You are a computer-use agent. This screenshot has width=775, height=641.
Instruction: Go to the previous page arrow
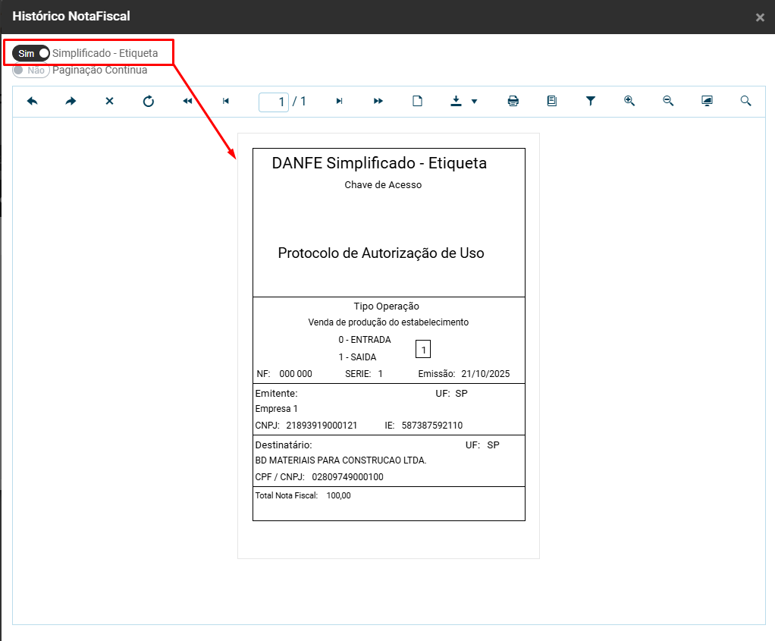(x=226, y=101)
